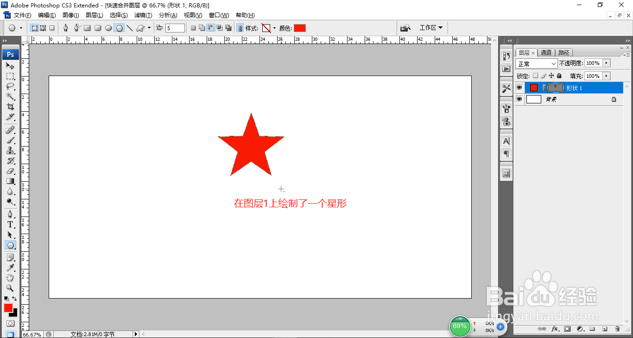The height and width of the screenshot is (338, 633).
Task: Select Intersect Shape Areas option
Action: (x=220, y=28)
